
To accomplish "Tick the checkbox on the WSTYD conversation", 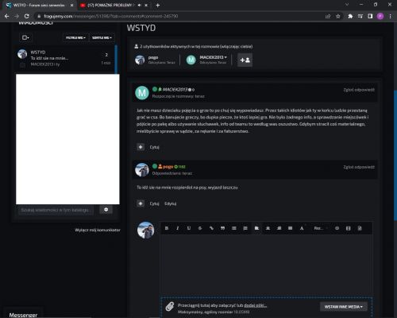I will (22, 65).
